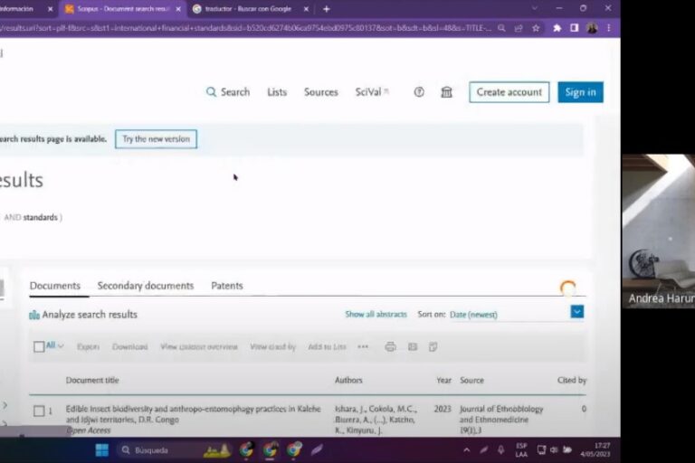Viewport: 695px width, 463px height.
Task: Bookmark page with the star icon
Action: click(x=536, y=28)
